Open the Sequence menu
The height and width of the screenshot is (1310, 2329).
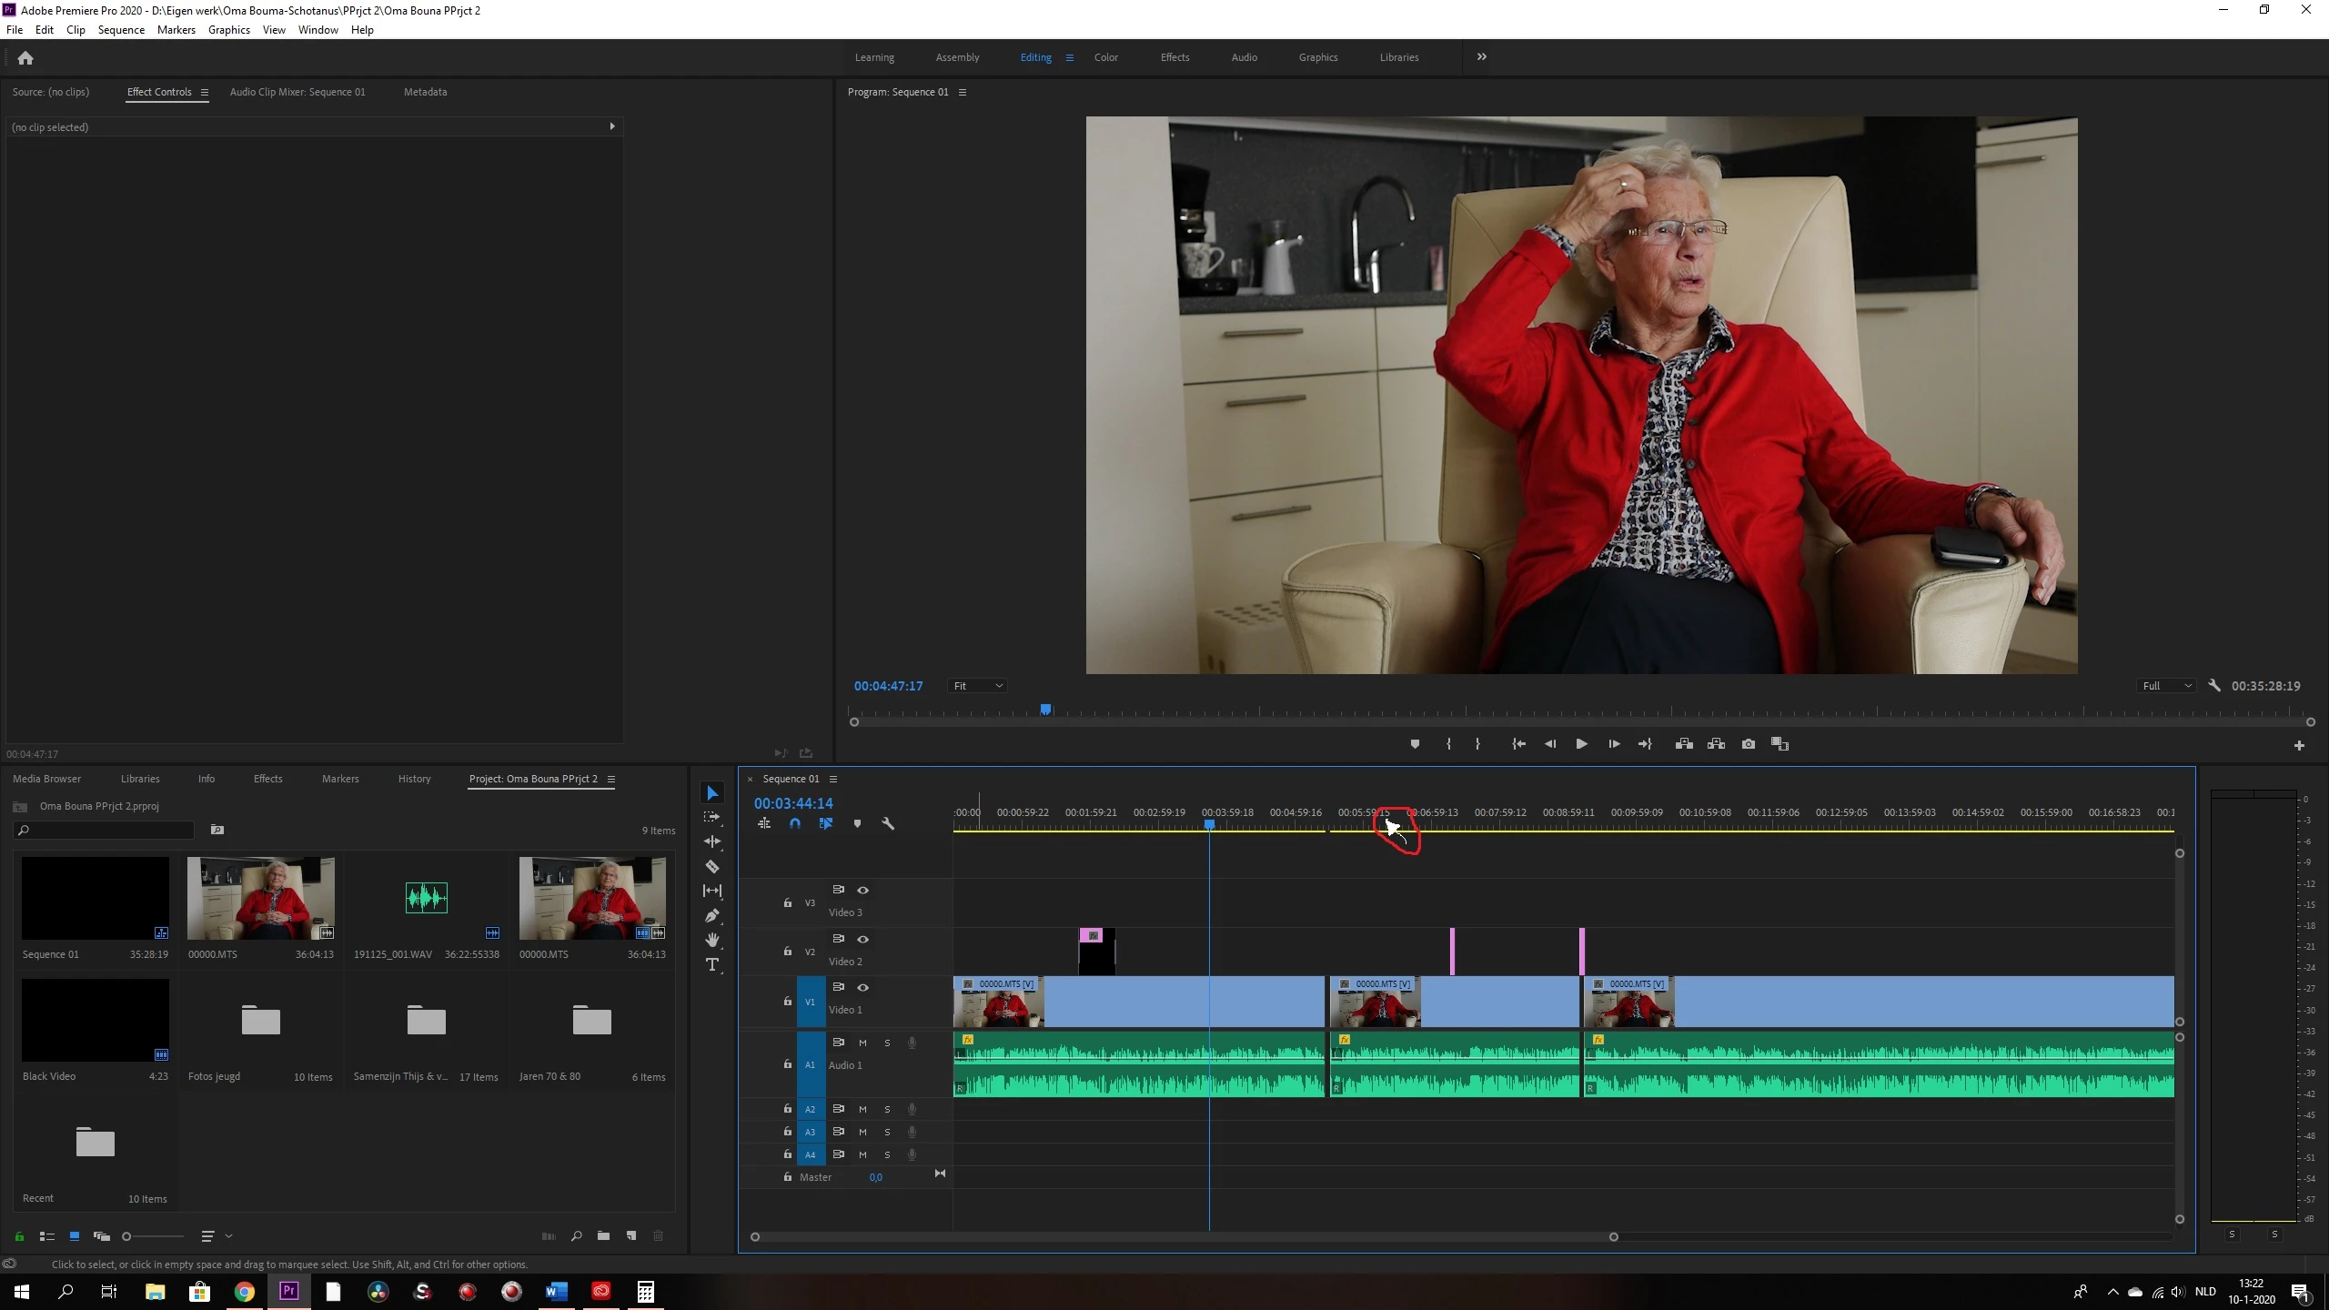[121, 30]
